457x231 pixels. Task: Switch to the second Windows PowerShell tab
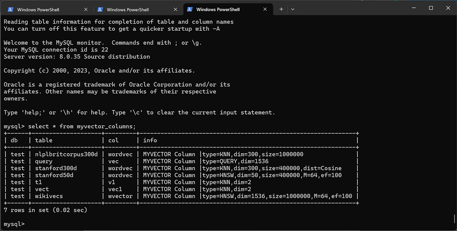click(x=137, y=9)
